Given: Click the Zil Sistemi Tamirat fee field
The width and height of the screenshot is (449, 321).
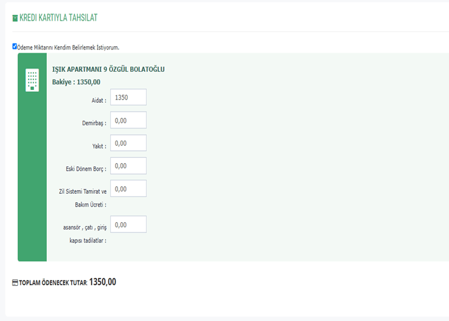Looking at the screenshot, I should (x=128, y=188).
